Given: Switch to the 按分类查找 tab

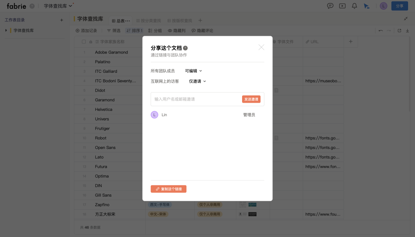Looking at the screenshot, I should (148, 21).
